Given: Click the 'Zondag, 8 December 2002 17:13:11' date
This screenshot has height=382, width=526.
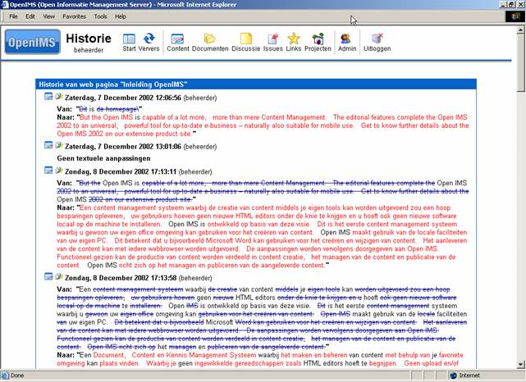Looking at the screenshot, I should pos(121,172).
